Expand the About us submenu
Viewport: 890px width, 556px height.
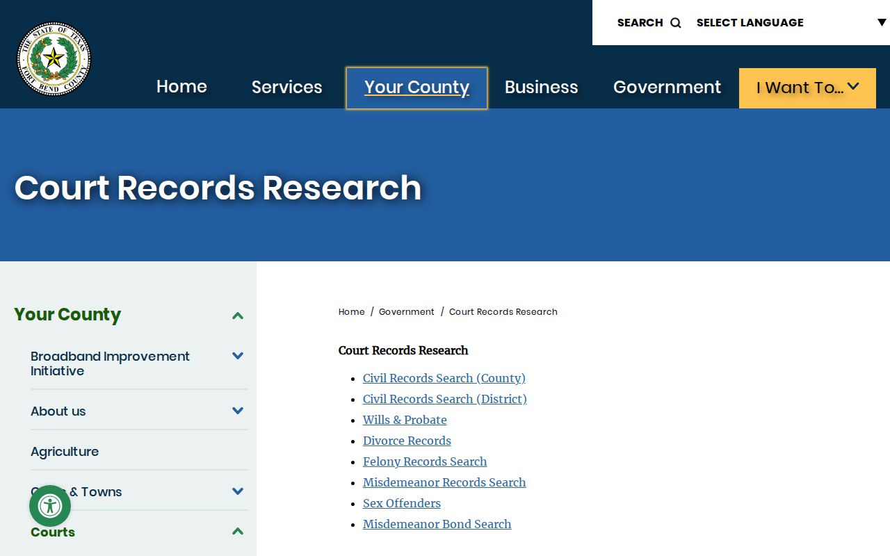(x=238, y=411)
